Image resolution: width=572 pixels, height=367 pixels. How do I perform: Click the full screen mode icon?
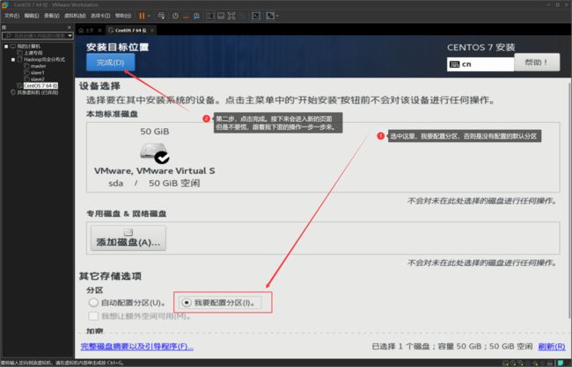231,16
